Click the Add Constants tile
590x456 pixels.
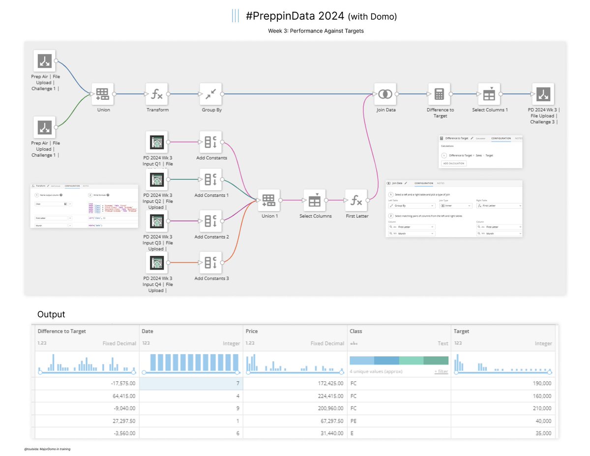211,142
